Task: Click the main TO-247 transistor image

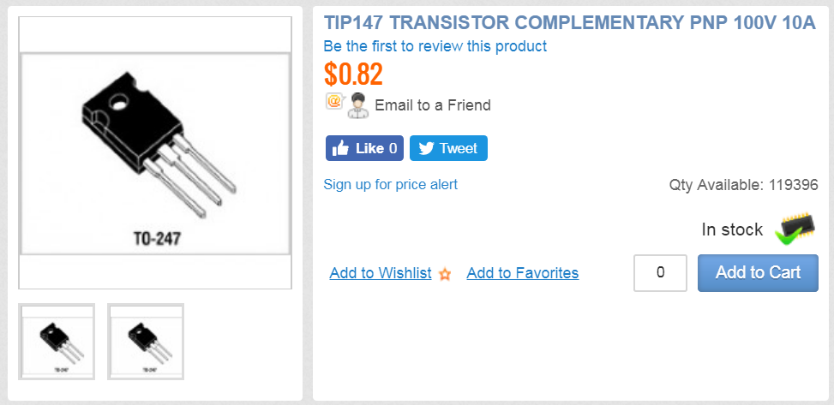Action: [155, 153]
